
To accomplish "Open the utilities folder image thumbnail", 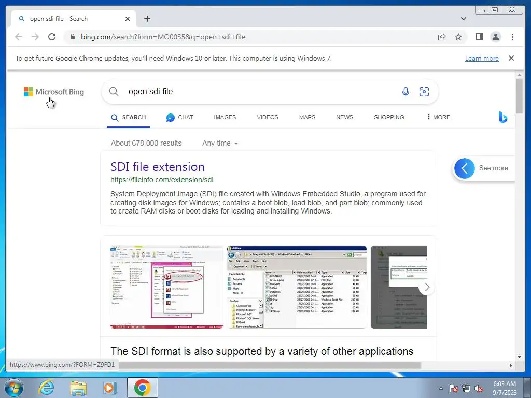I will click(x=297, y=287).
